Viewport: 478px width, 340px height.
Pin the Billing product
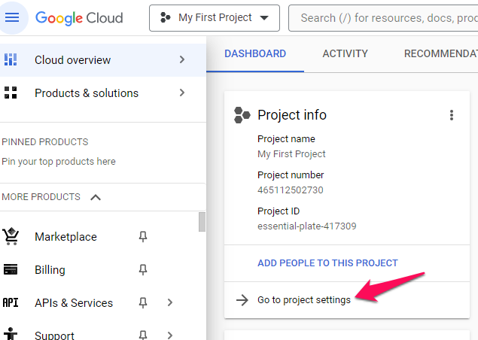(143, 269)
